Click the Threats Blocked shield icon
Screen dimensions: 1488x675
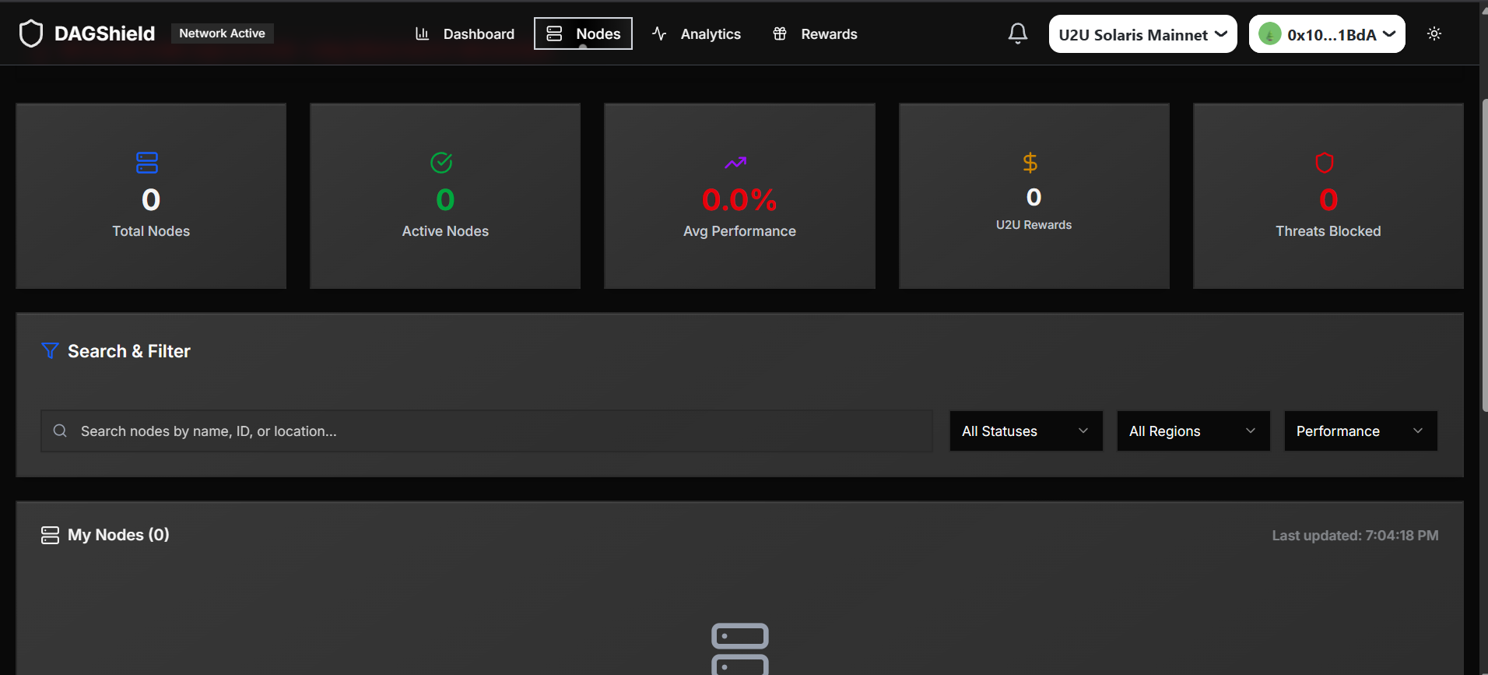(1324, 163)
